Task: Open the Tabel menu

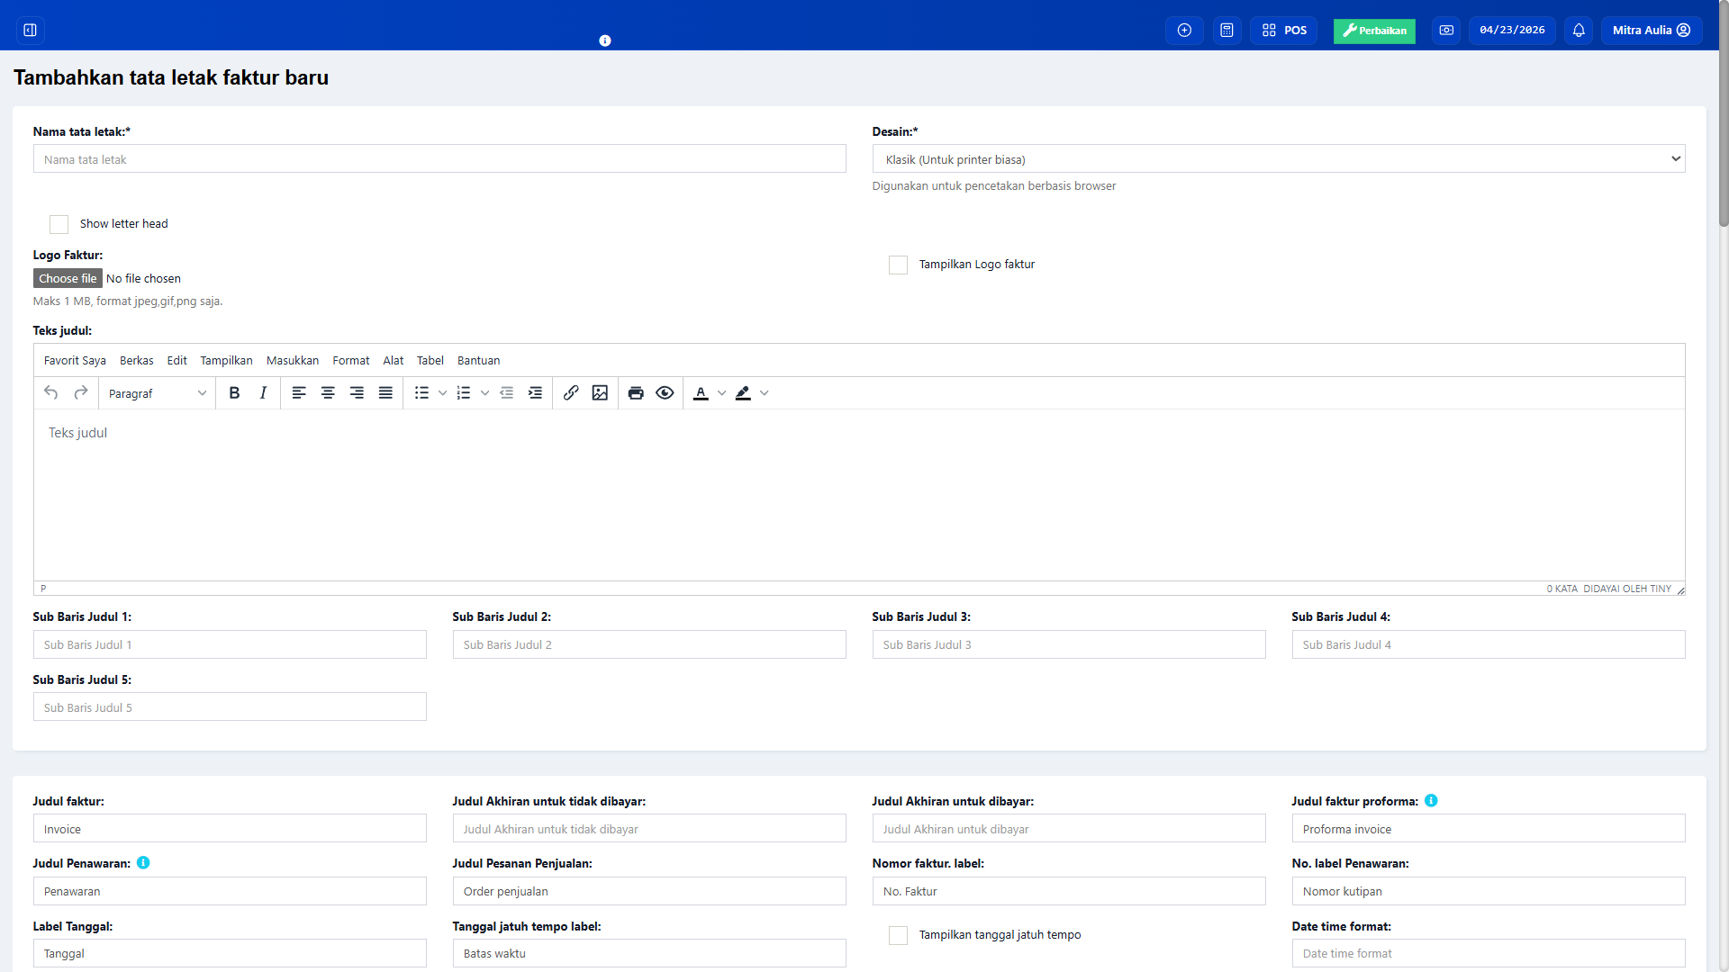Action: coord(430,361)
